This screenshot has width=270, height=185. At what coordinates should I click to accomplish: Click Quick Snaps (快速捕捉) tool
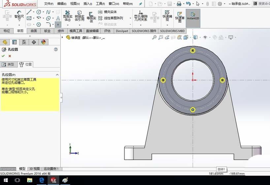[167, 16]
